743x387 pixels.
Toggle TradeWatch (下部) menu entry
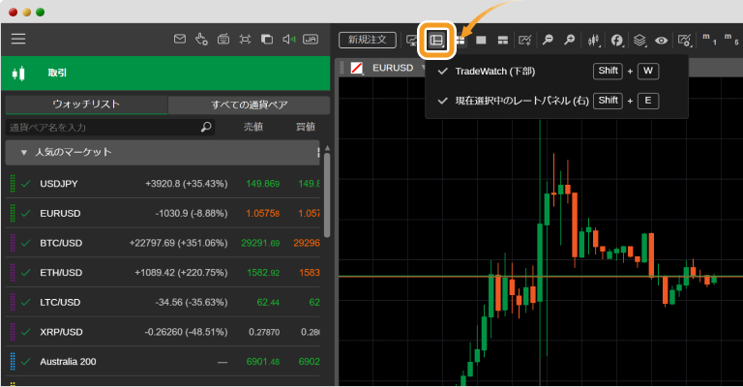[x=556, y=72]
